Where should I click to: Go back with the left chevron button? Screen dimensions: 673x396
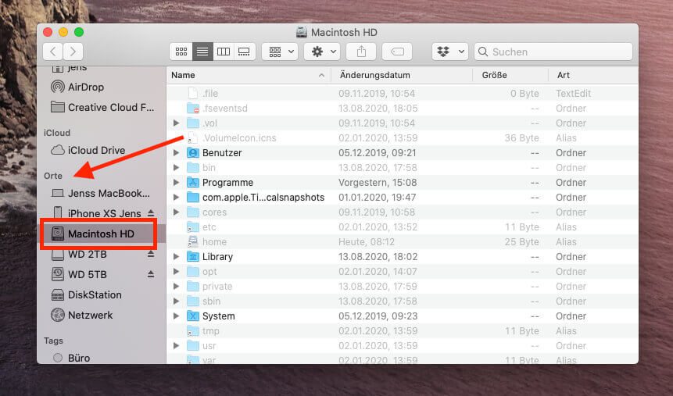pyautogui.click(x=53, y=52)
